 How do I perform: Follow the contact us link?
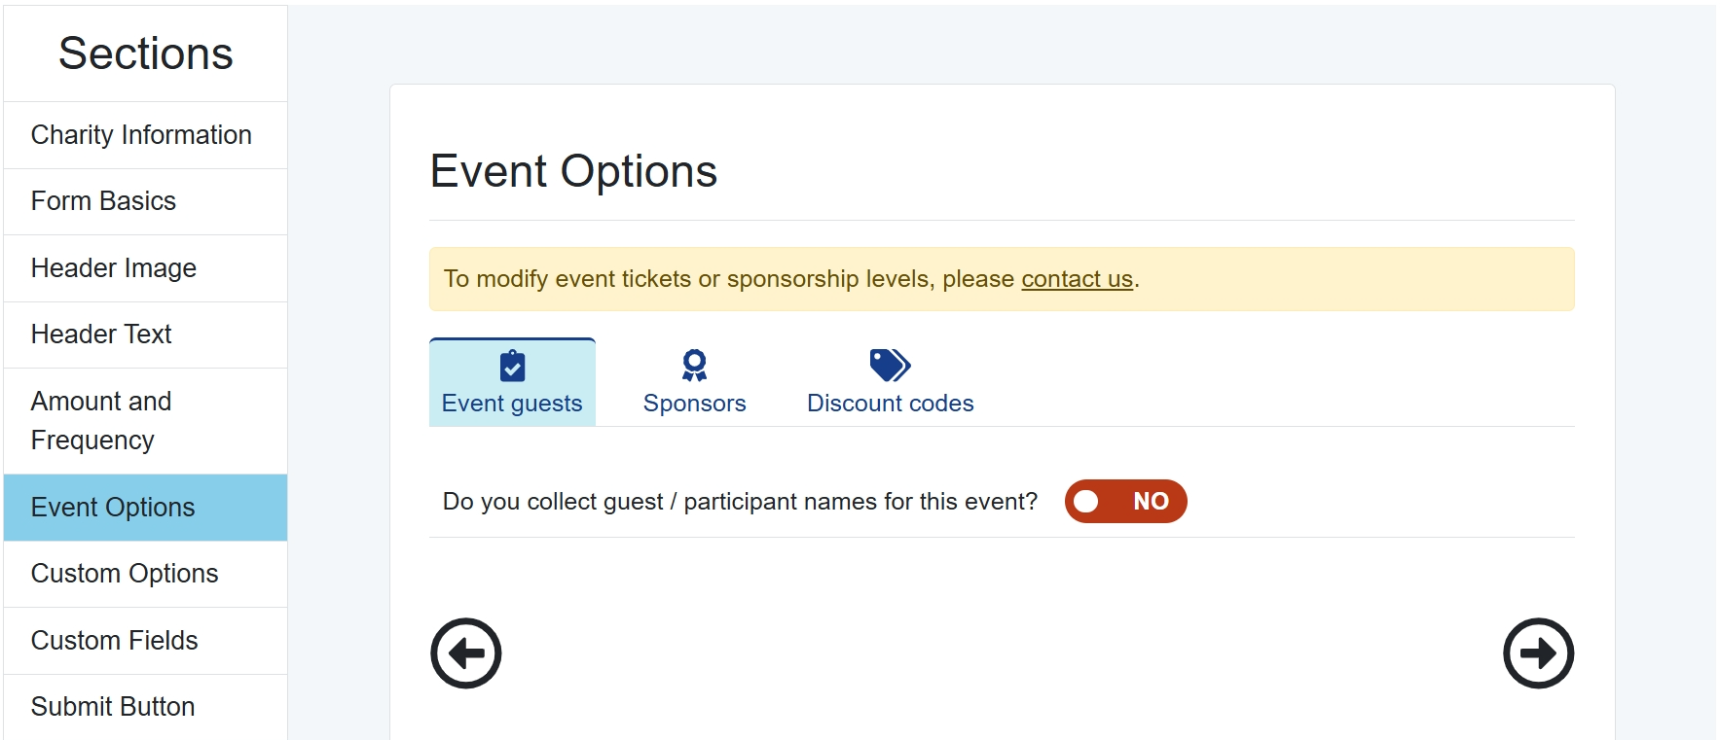[x=1077, y=279]
